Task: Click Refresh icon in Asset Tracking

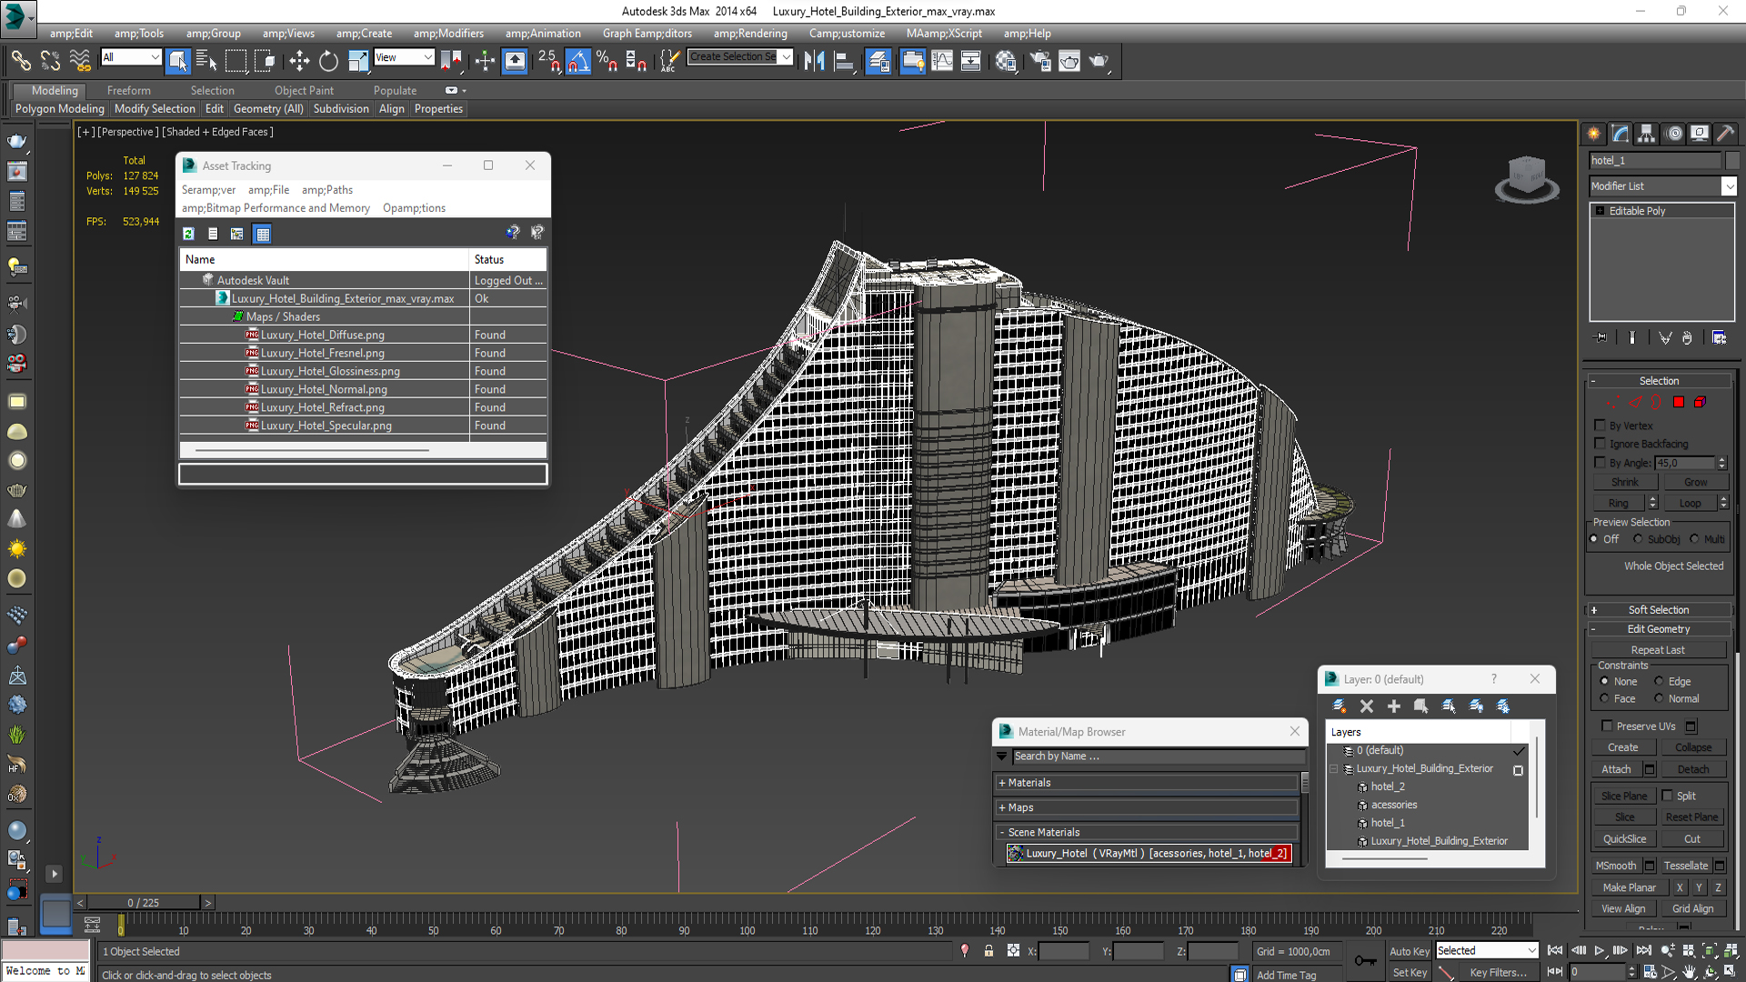Action: pos(188,234)
